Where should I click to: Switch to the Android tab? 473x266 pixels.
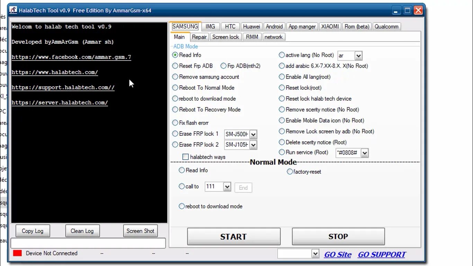274,27
